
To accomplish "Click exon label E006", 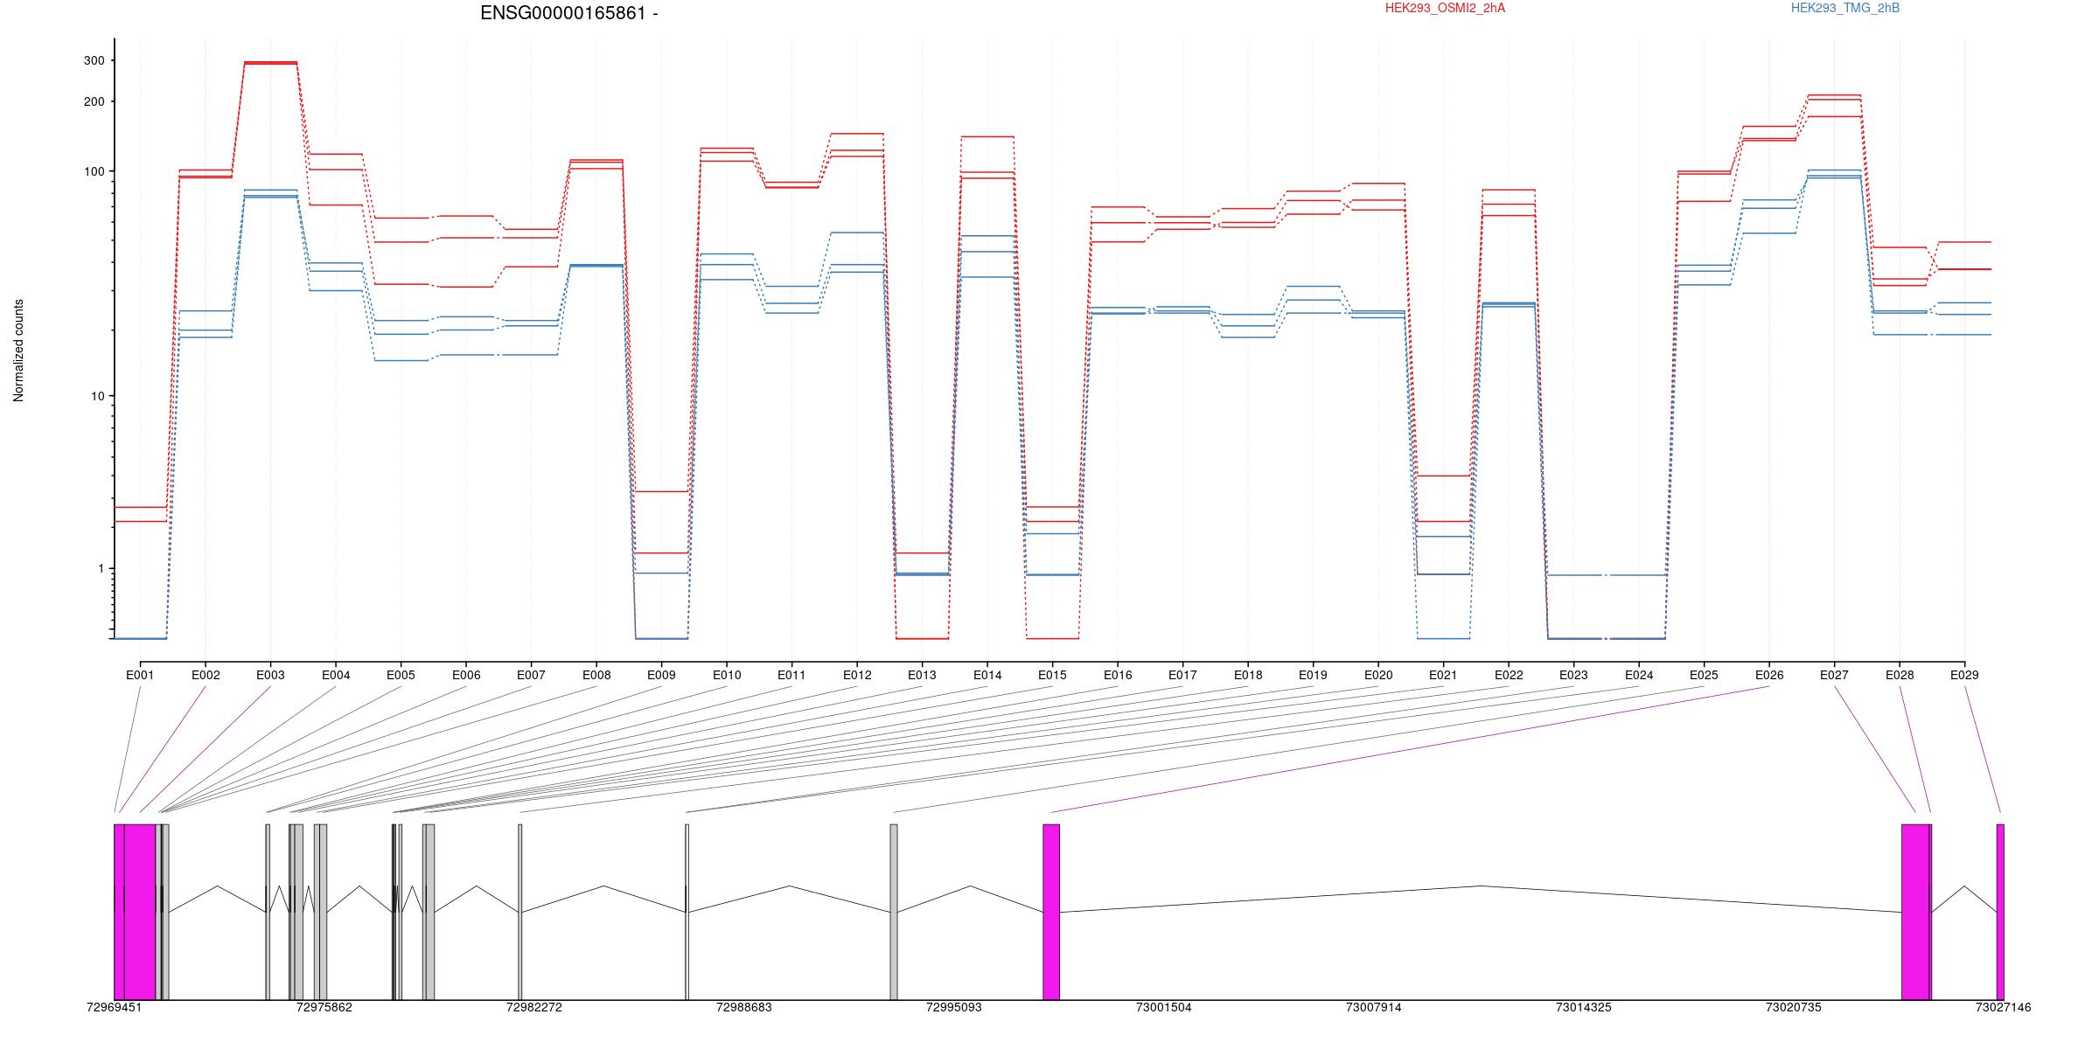I will click(x=466, y=675).
